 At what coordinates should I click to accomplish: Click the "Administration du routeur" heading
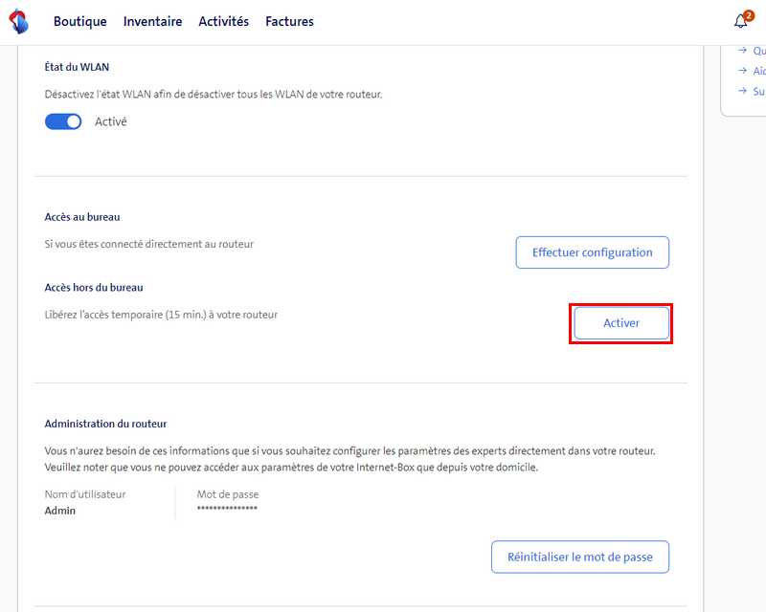105,424
